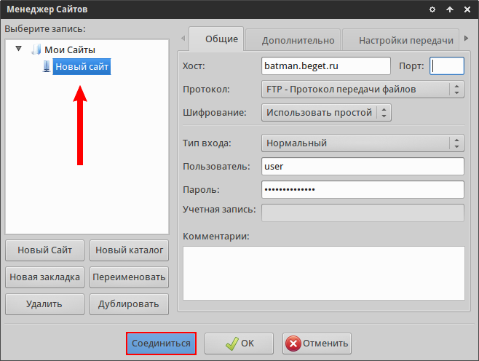Open the Тип входа dropdown

click(x=363, y=143)
